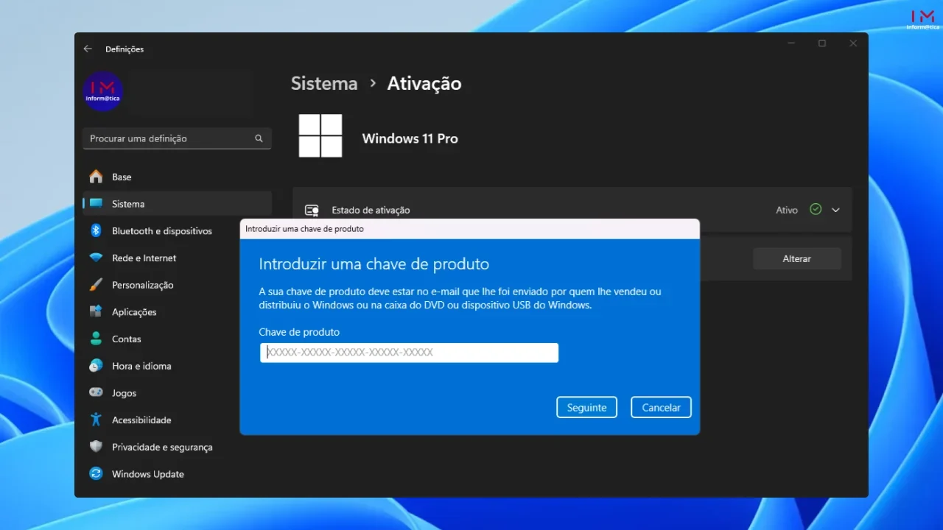The height and width of the screenshot is (530, 943).
Task: Click the Inform@tica profile avatar
Action: (103, 91)
